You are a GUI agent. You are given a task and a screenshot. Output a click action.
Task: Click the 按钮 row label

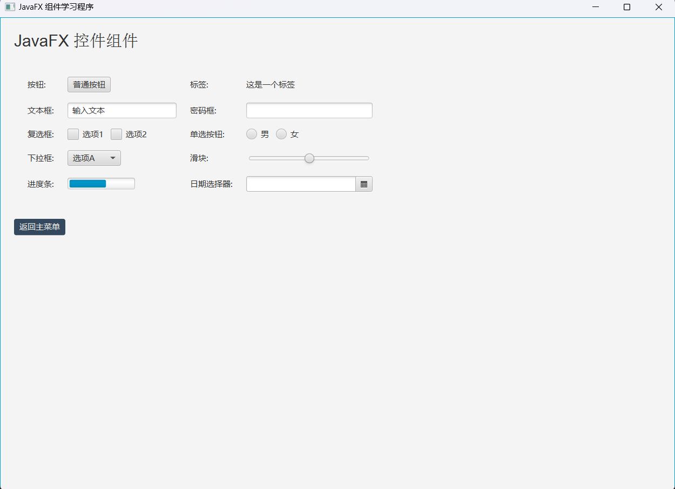36,84
